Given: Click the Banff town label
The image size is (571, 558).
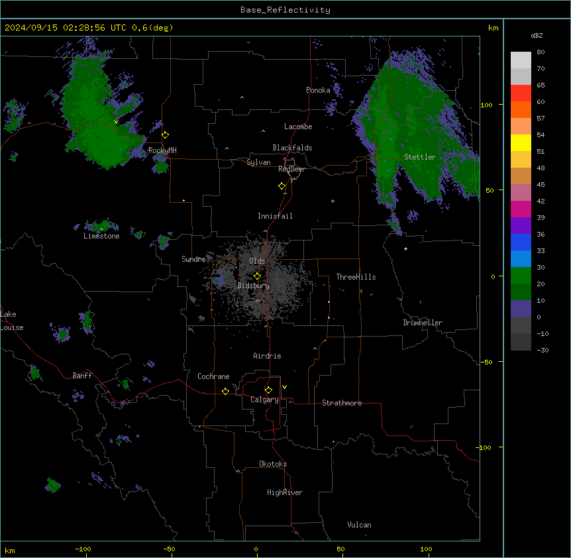Looking at the screenshot, I should coord(82,376).
